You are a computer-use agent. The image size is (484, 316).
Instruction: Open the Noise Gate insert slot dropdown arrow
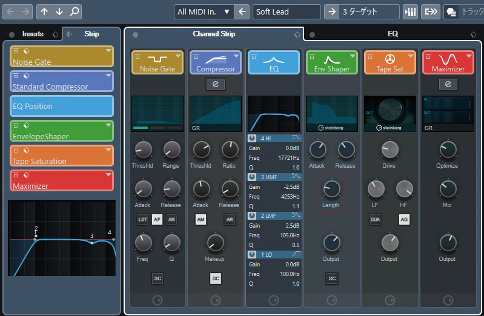point(108,51)
